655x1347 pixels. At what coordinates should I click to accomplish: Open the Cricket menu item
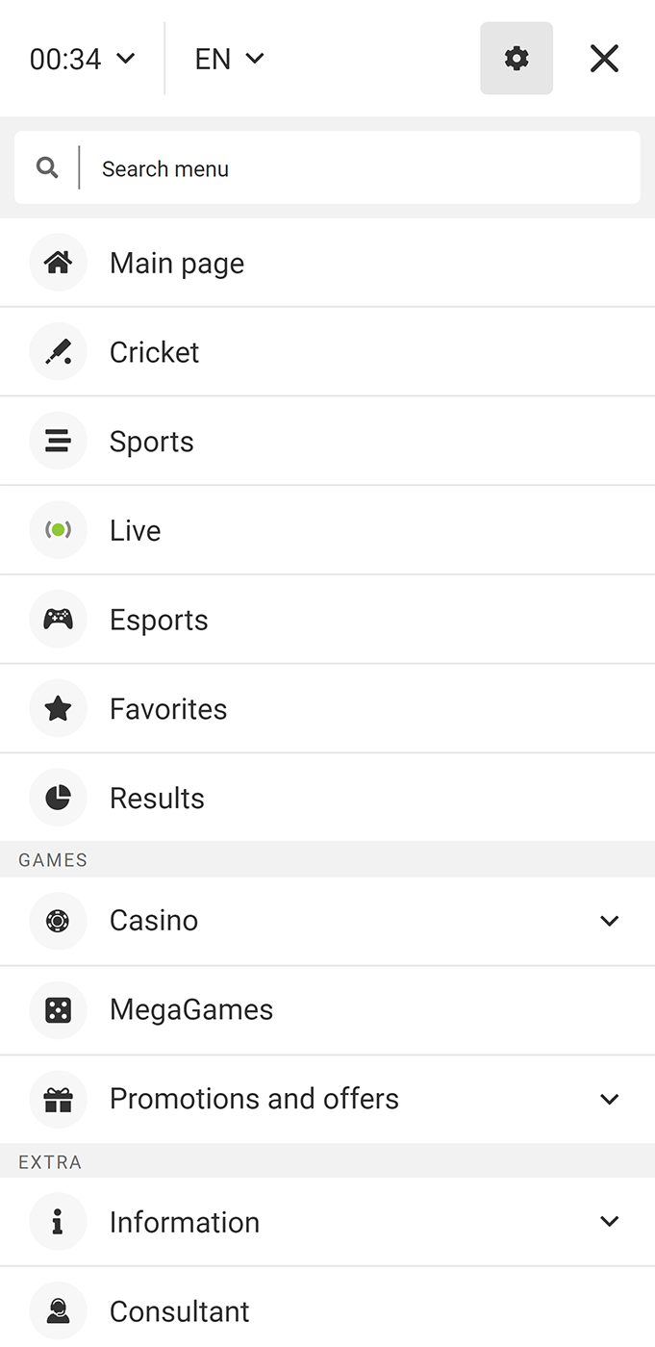[x=155, y=352]
